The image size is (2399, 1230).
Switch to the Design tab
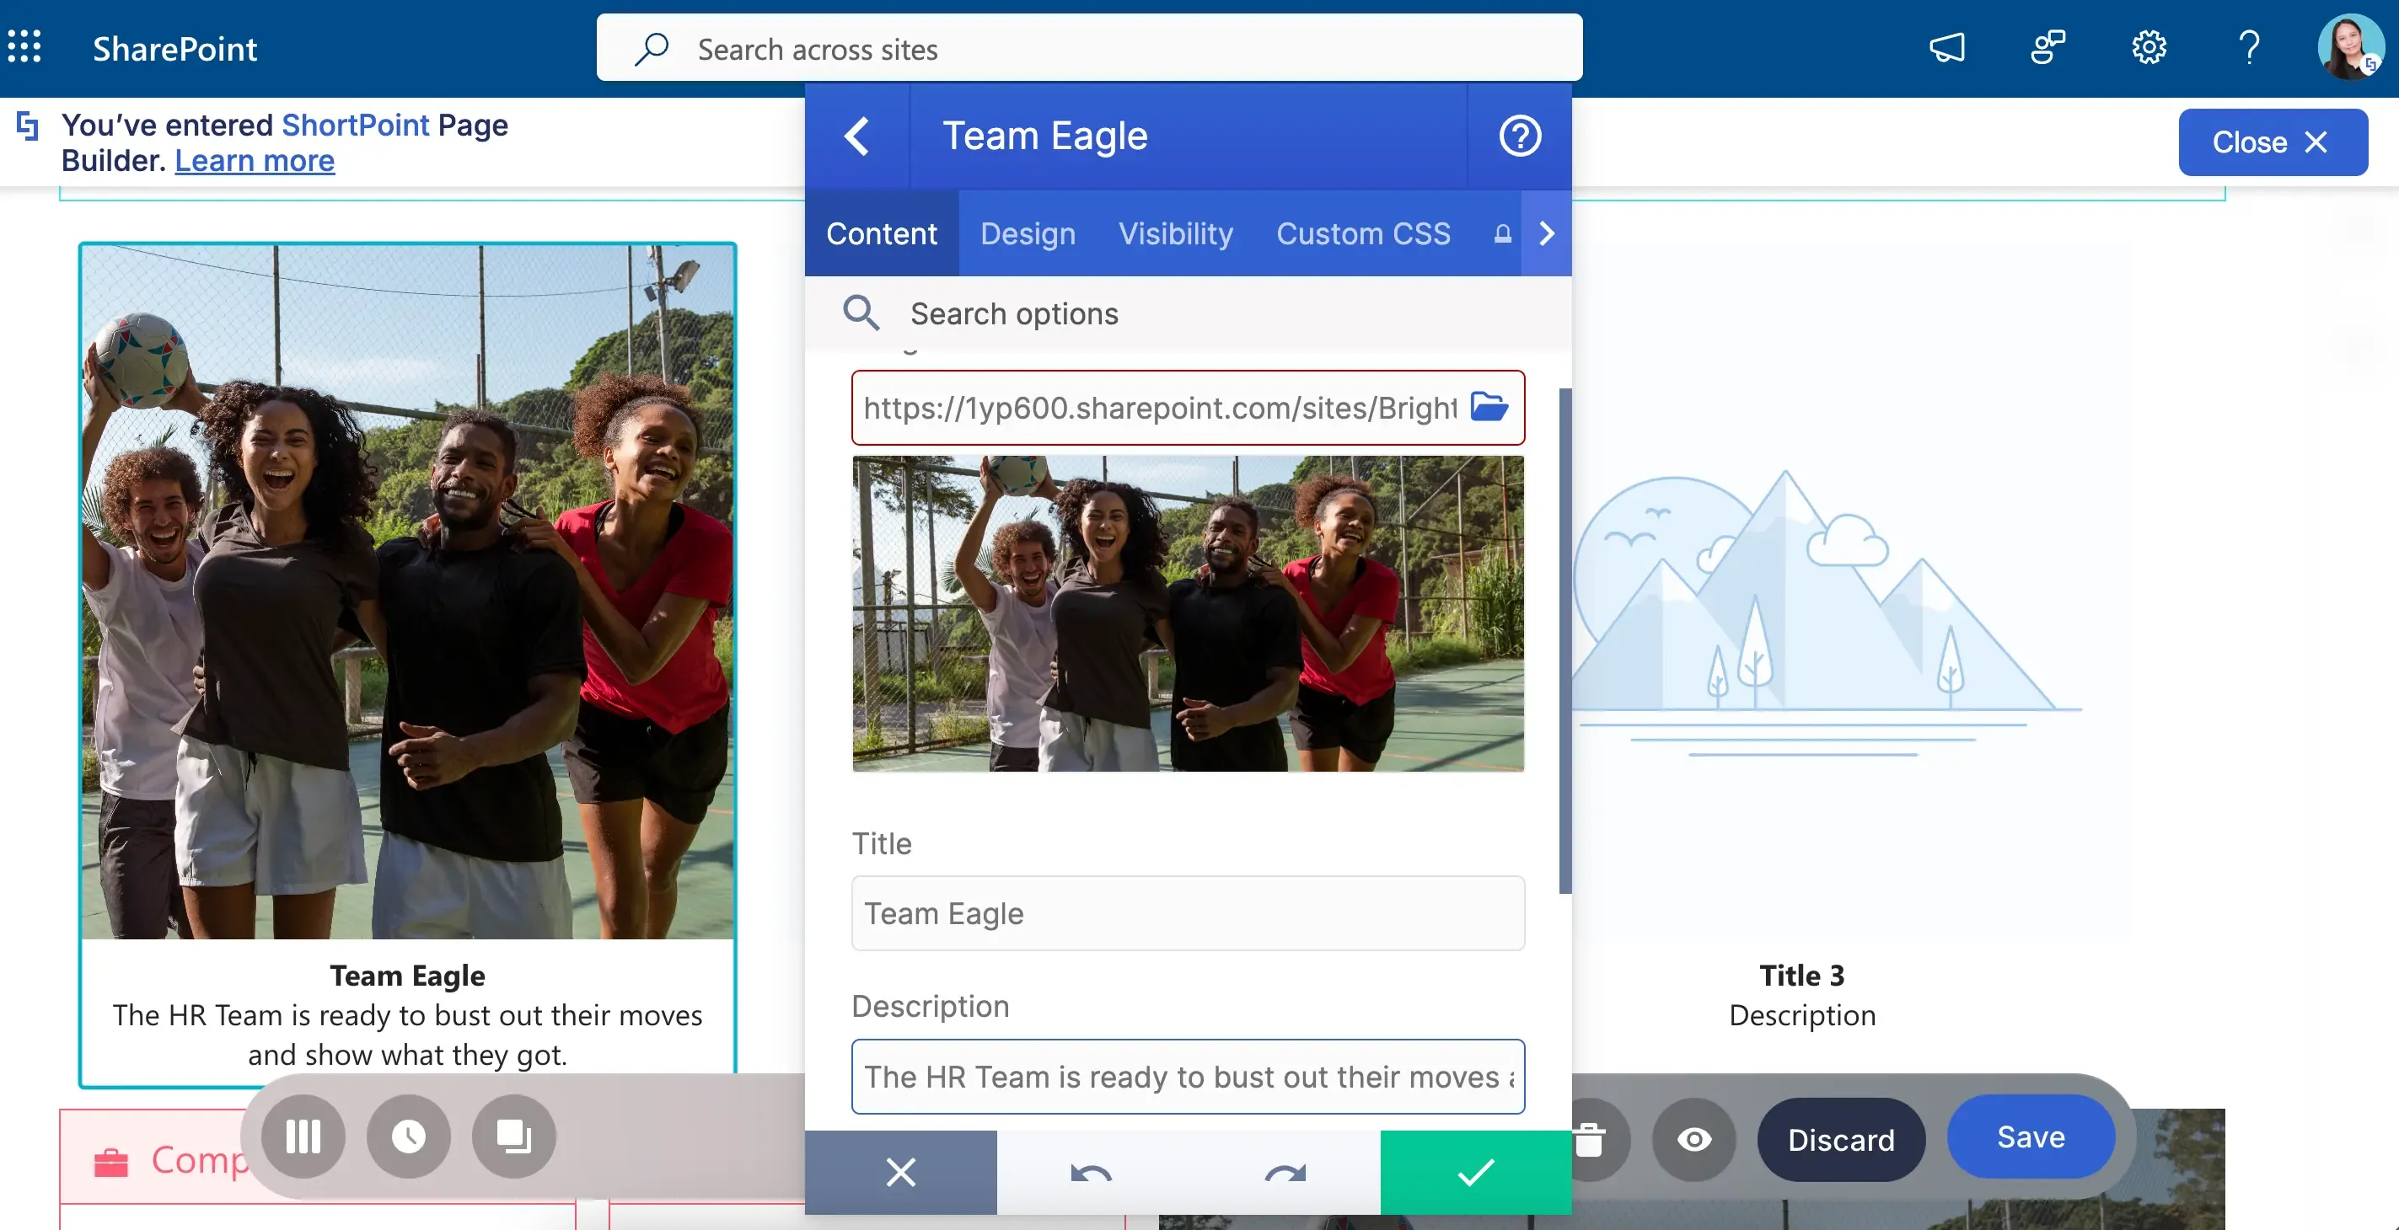pyautogui.click(x=1028, y=233)
